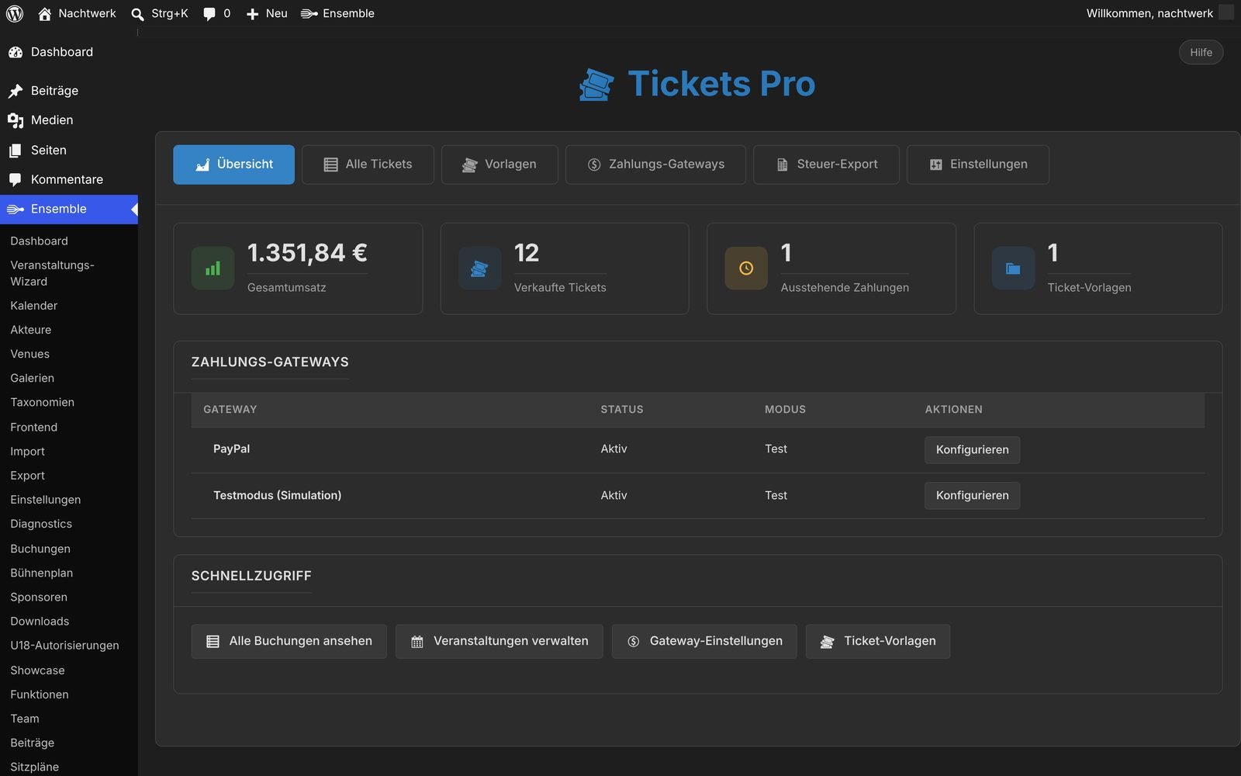
Task: Configure the Testmodus (Simulation) gateway
Action: (972, 496)
